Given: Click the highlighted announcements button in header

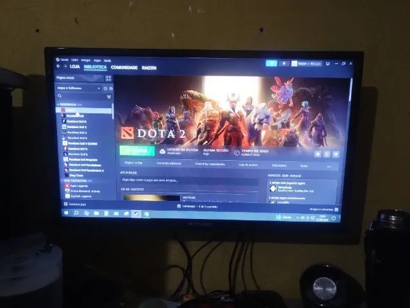Looking at the screenshot, I should [x=272, y=63].
